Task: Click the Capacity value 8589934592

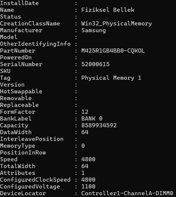Action: pos(99,126)
